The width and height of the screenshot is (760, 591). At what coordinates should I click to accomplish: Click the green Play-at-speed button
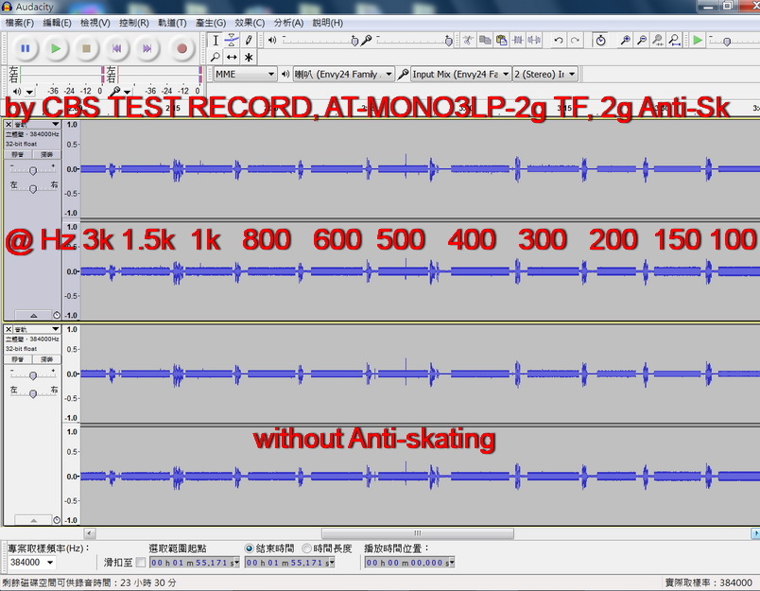click(698, 41)
